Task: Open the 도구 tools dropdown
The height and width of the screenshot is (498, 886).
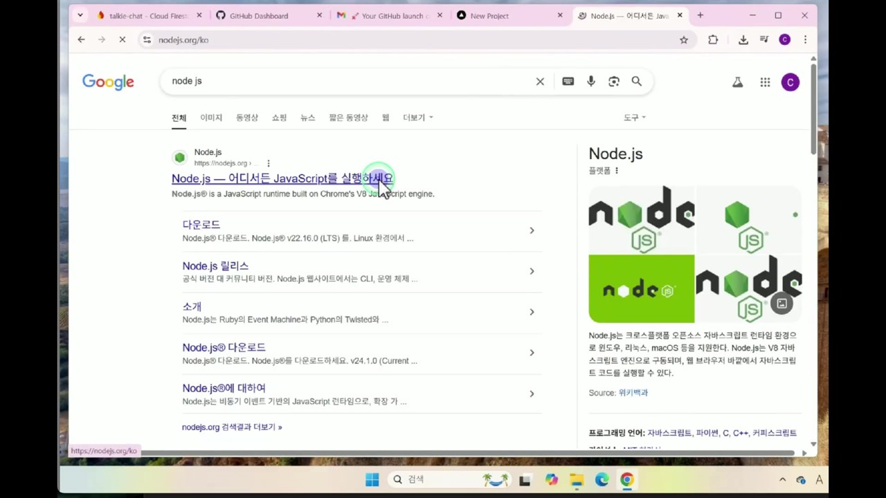Action: 635,118
